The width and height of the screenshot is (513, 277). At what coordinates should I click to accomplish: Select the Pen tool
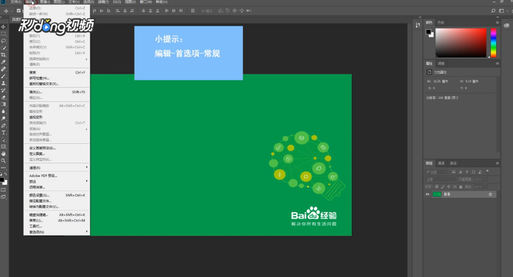point(4,126)
